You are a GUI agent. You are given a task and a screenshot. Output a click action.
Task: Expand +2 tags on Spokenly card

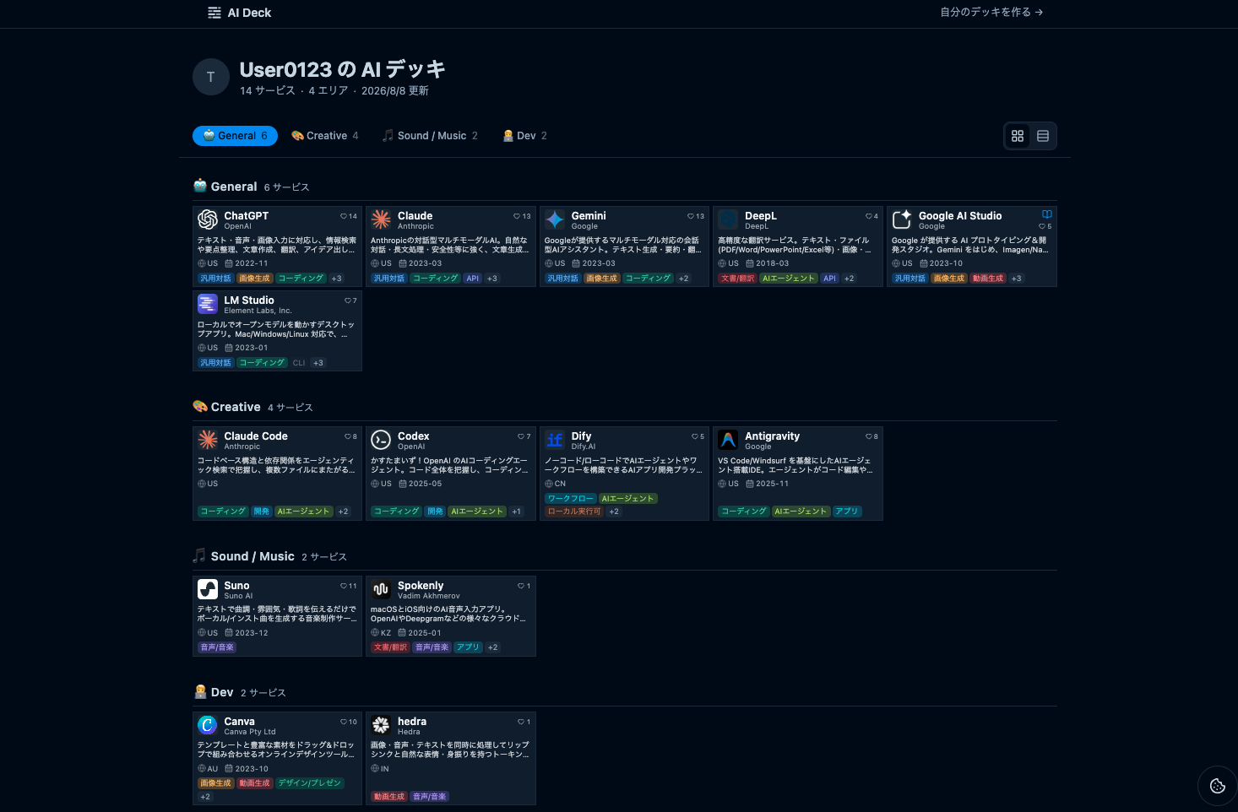pos(493,647)
